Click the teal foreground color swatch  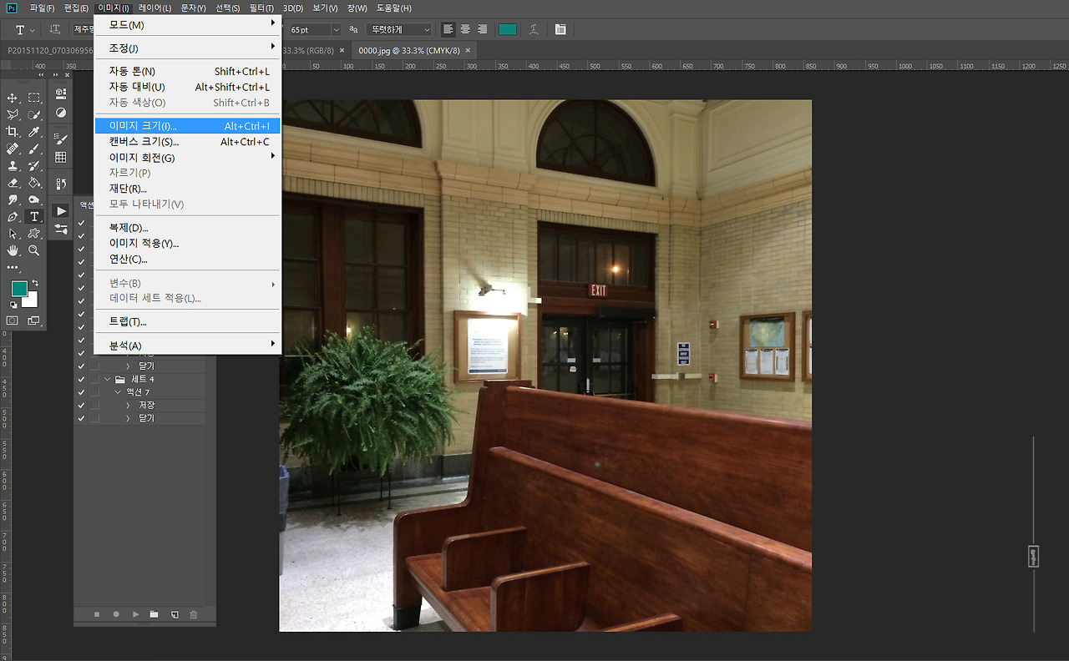point(18,289)
